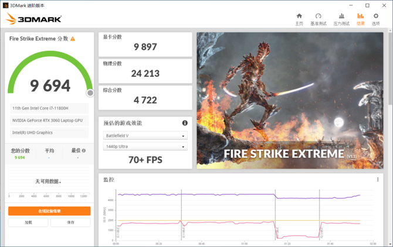Click the score gauge end-point knob
The width and height of the screenshot is (393, 247).
click(90, 92)
